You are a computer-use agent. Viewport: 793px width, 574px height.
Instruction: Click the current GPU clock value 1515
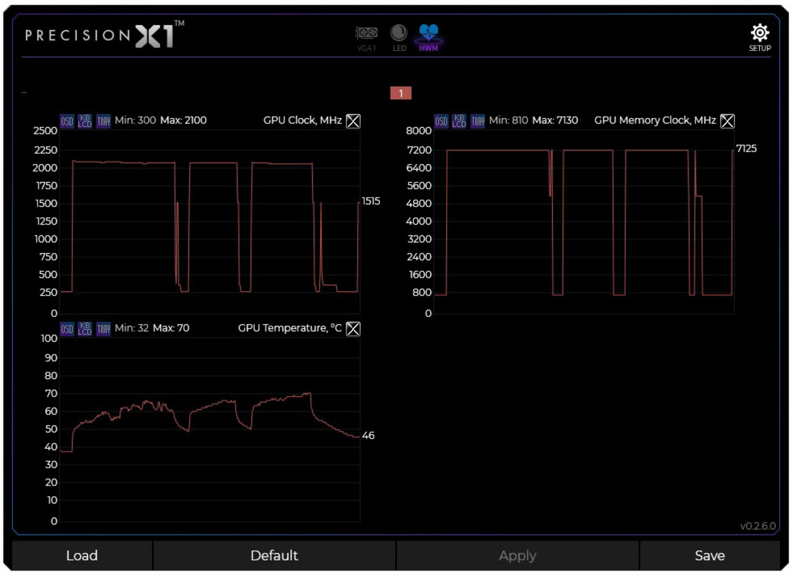[370, 202]
